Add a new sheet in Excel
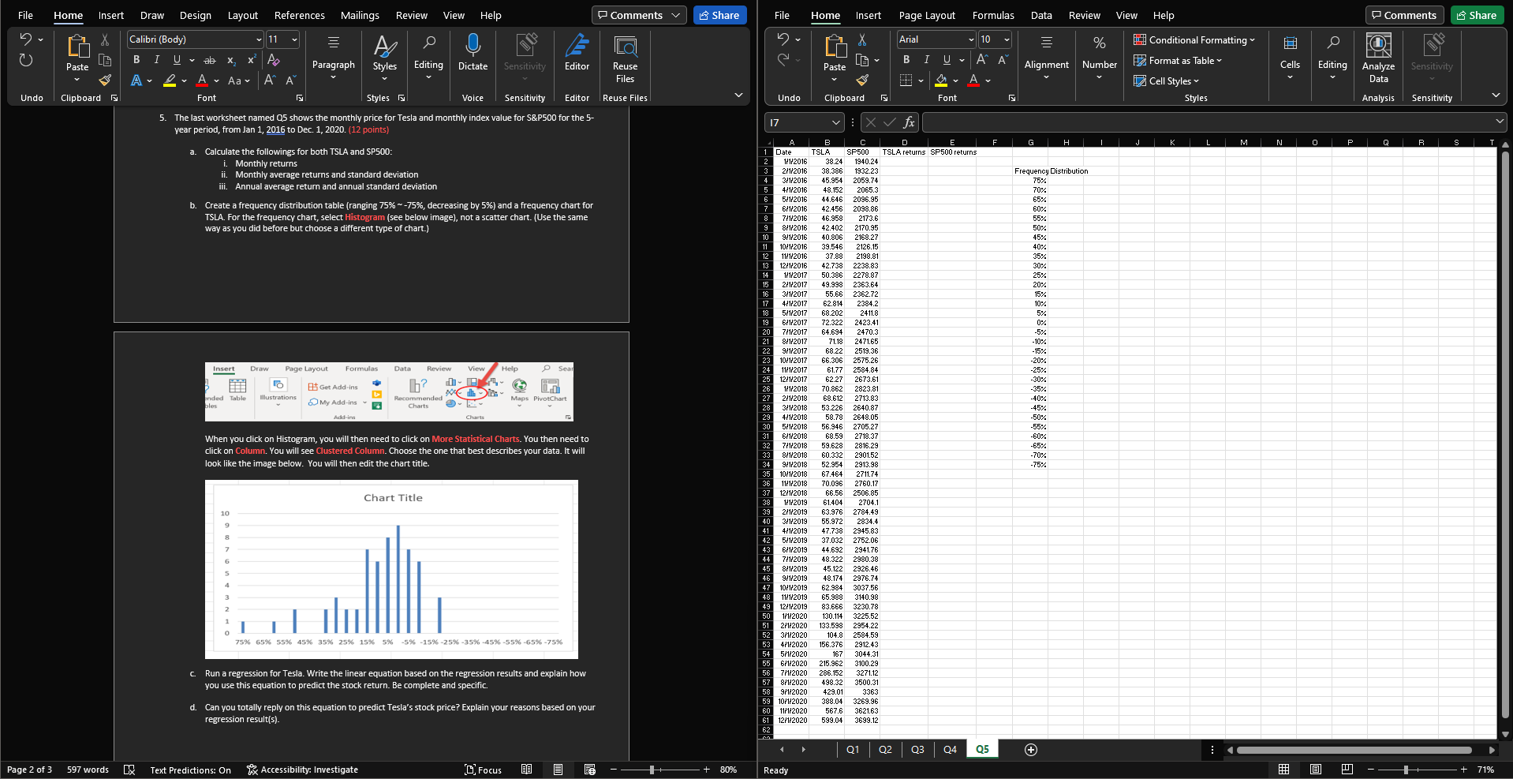Screen dimensions: 1513x779 coord(1030,750)
